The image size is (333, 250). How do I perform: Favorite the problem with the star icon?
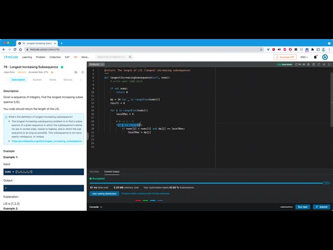pyautogui.click(x=52, y=72)
